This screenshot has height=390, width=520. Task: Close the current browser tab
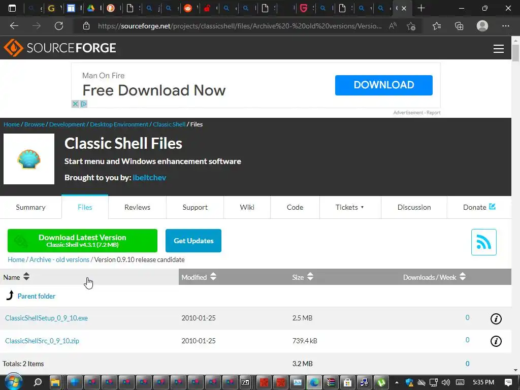[404, 8]
